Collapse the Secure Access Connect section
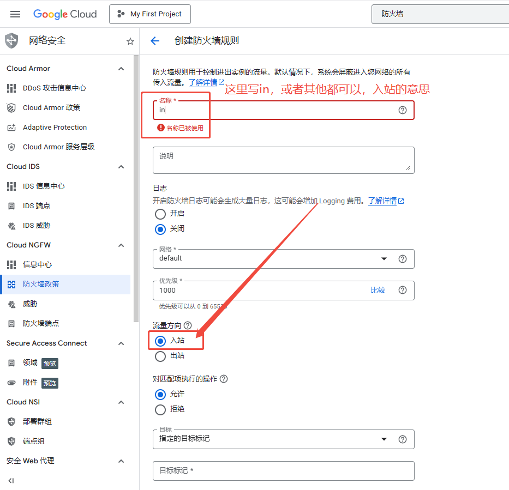Image resolution: width=509 pixels, height=490 pixels. pyautogui.click(x=121, y=343)
